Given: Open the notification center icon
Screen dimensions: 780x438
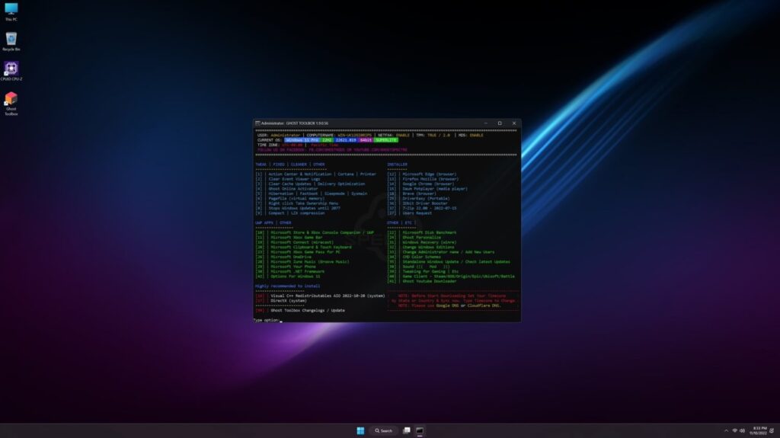Looking at the screenshot, I should [x=772, y=430].
